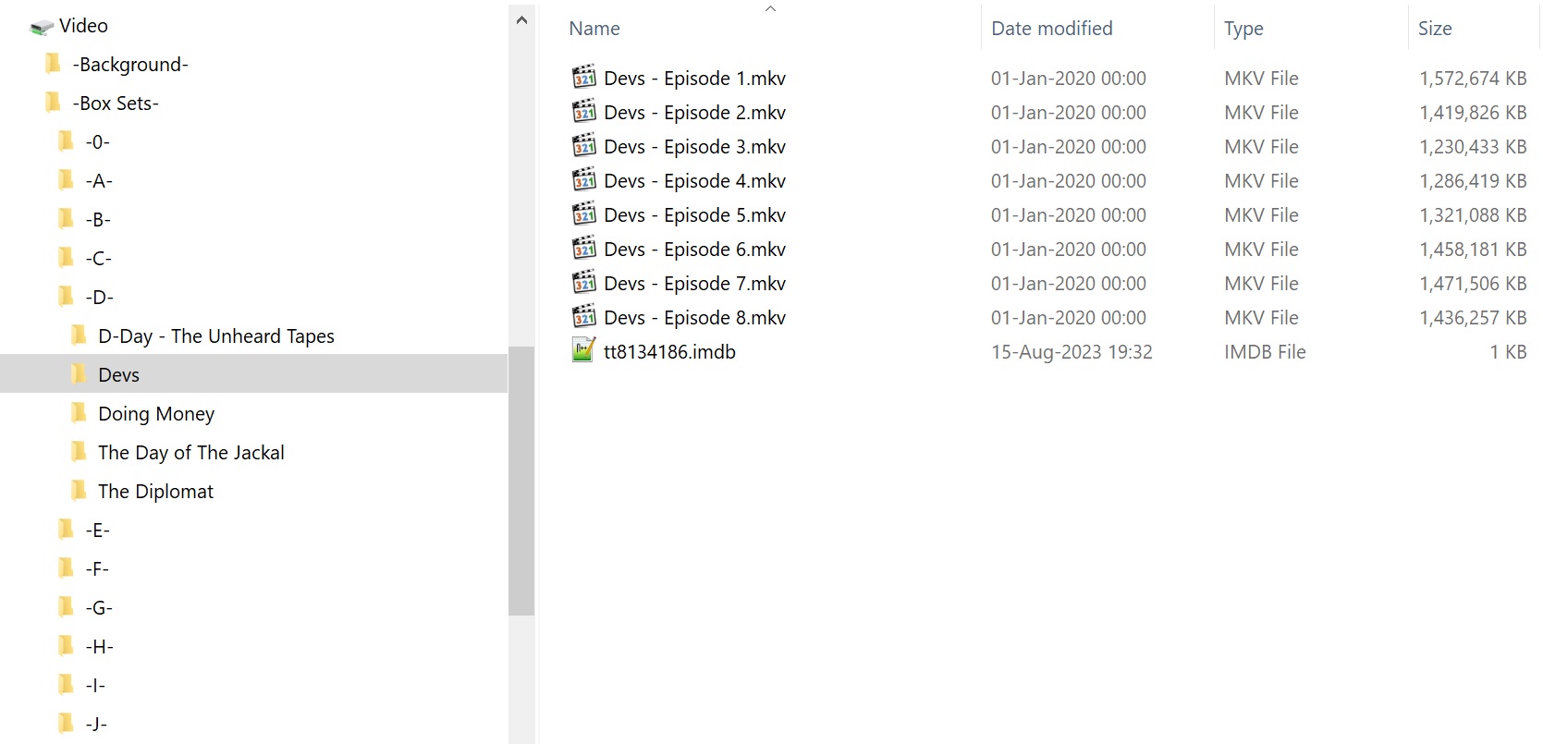Sort files by Size column

tap(1435, 29)
